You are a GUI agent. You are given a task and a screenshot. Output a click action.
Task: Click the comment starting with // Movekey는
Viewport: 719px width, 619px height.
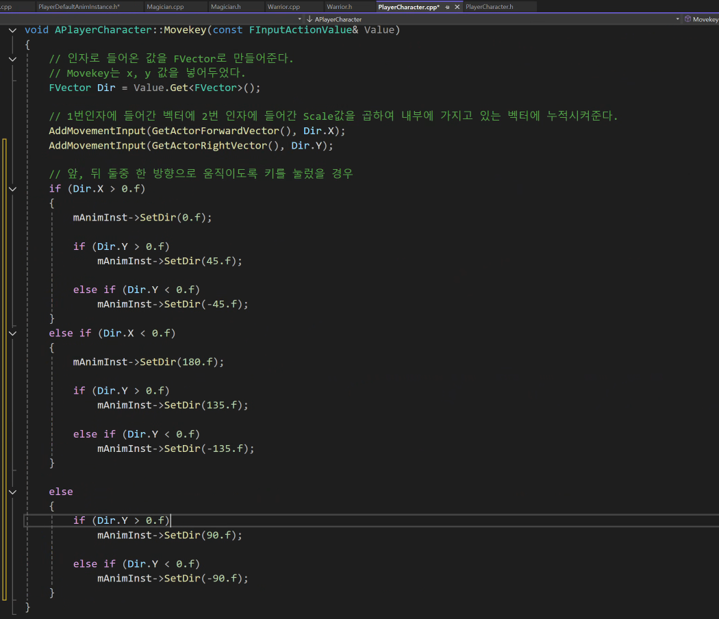pyautogui.click(x=147, y=73)
